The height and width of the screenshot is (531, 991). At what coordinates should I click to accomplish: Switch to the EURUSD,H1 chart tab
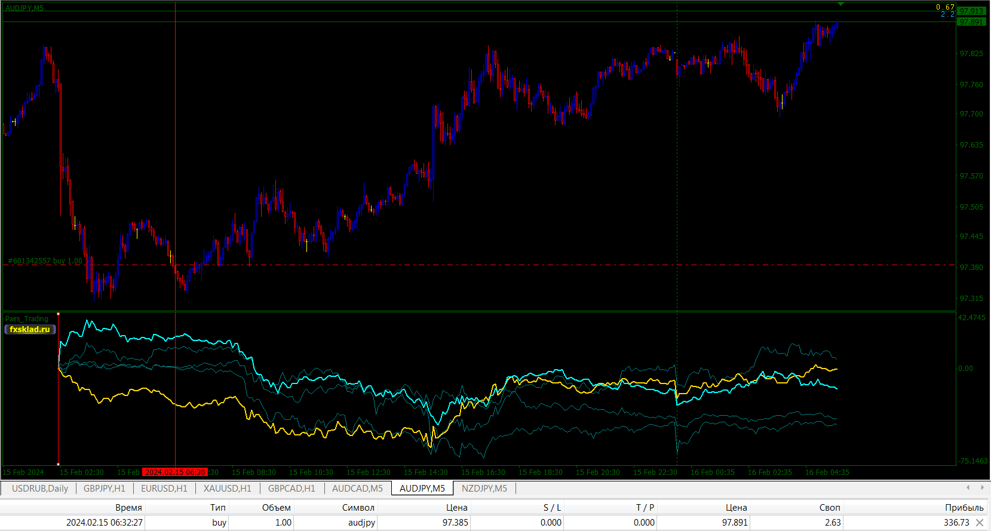pyautogui.click(x=164, y=489)
